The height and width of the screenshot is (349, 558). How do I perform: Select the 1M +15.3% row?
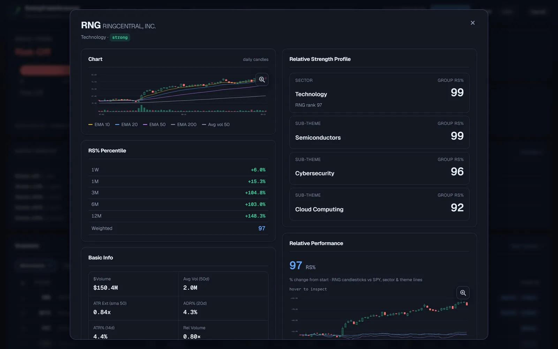click(178, 181)
